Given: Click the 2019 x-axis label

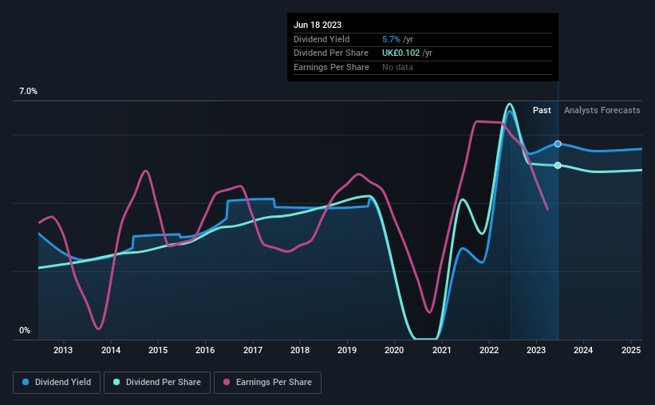Looking at the screenshot, I should pos(347,350).
